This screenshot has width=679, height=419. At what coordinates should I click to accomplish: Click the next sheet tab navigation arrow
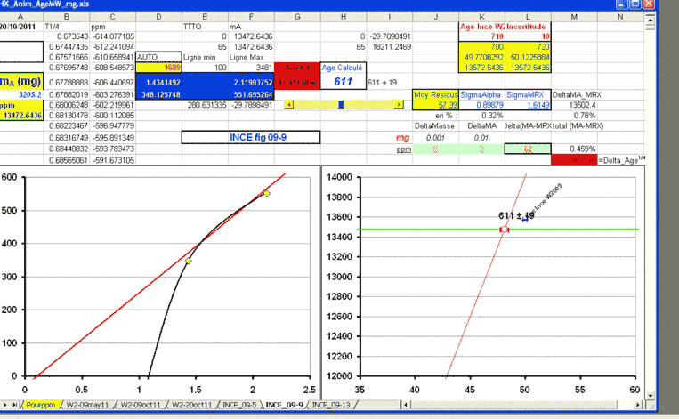click(x=4, y=405)
